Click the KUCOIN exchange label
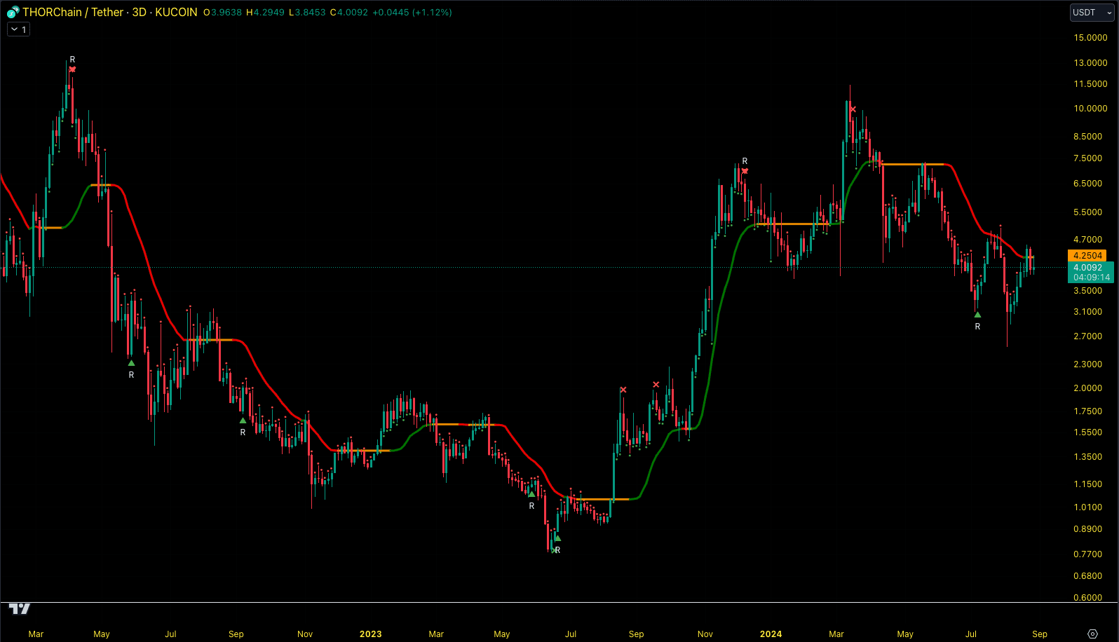This screenshot has width=1119, height=642. [176, 13]
